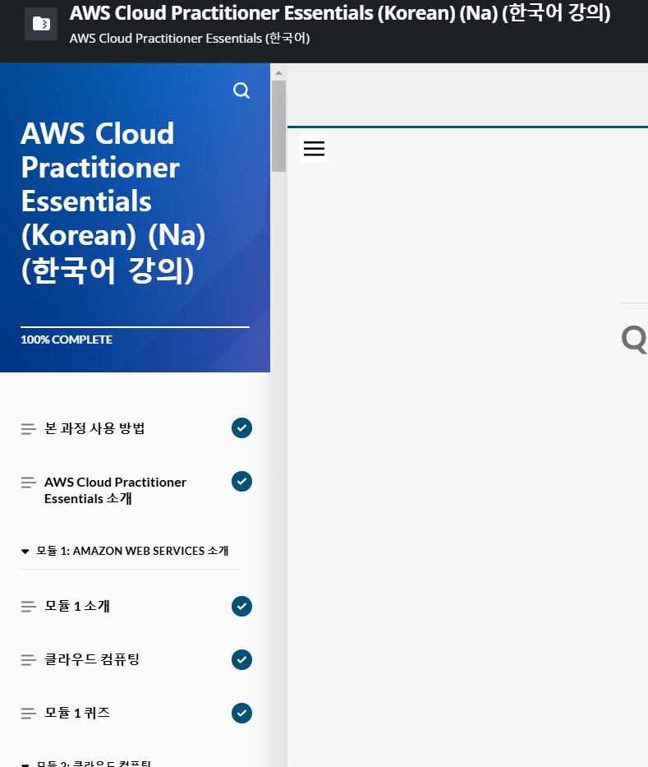Open lesson 본 과정 사용 방법
Screen dimensions: 648x767
tap(94, 428)
